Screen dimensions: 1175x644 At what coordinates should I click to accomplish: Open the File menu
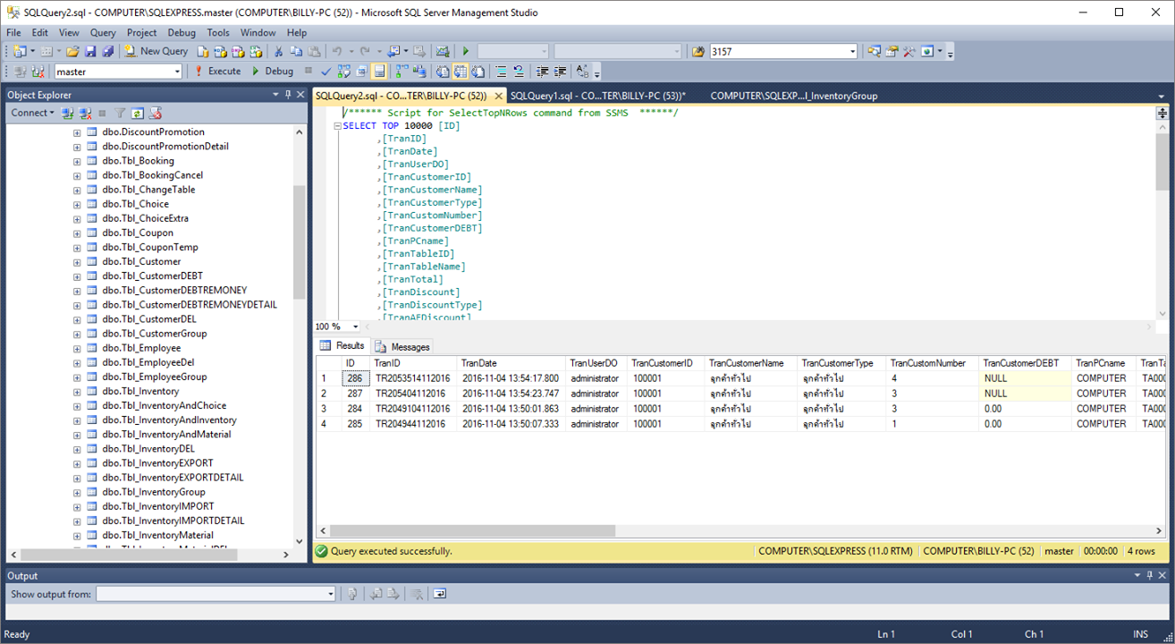13,32
